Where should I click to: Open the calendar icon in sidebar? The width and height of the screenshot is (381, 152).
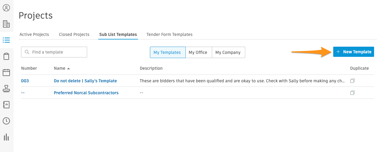(6, 72)
